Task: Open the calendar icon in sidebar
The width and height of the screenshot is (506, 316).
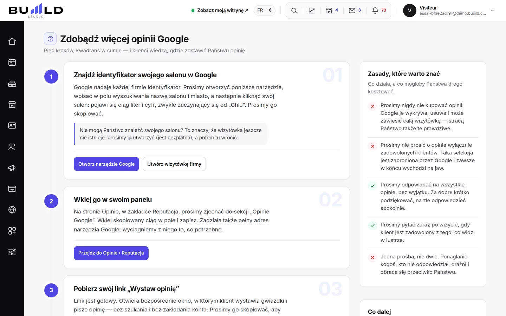Action: coord(12,62)
